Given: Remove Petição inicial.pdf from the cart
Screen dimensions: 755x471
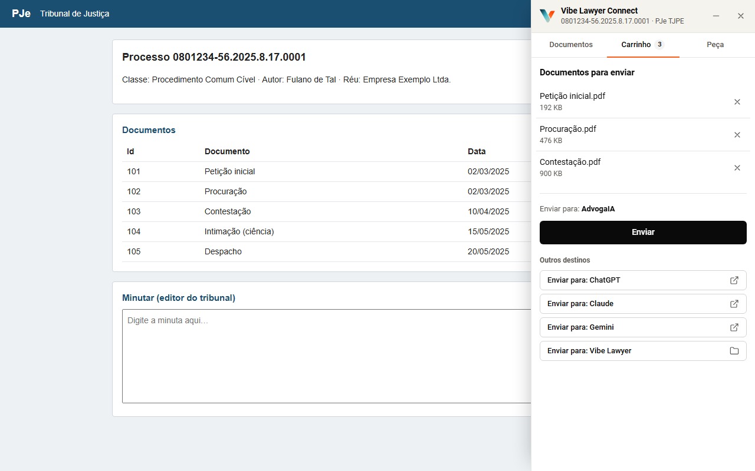Looking at the screenshot, I should click(737, 102).
